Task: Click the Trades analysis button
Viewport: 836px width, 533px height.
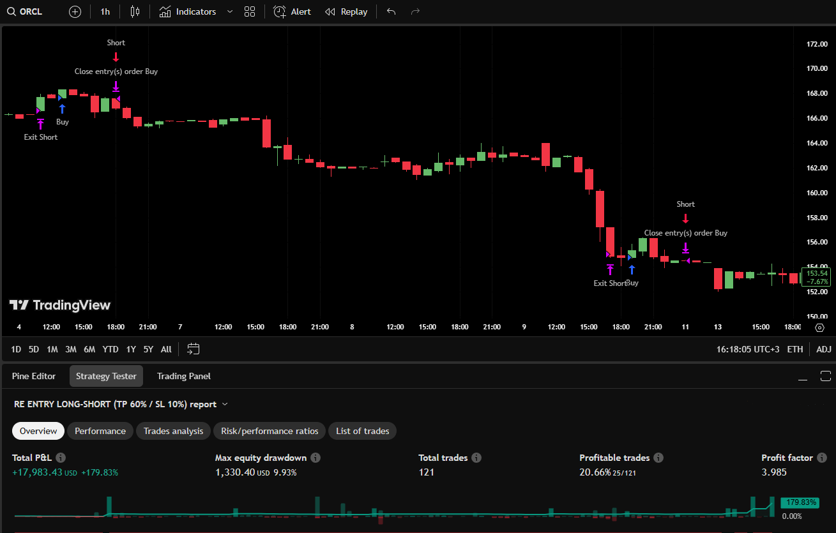Action: click(x=173, y=431)
